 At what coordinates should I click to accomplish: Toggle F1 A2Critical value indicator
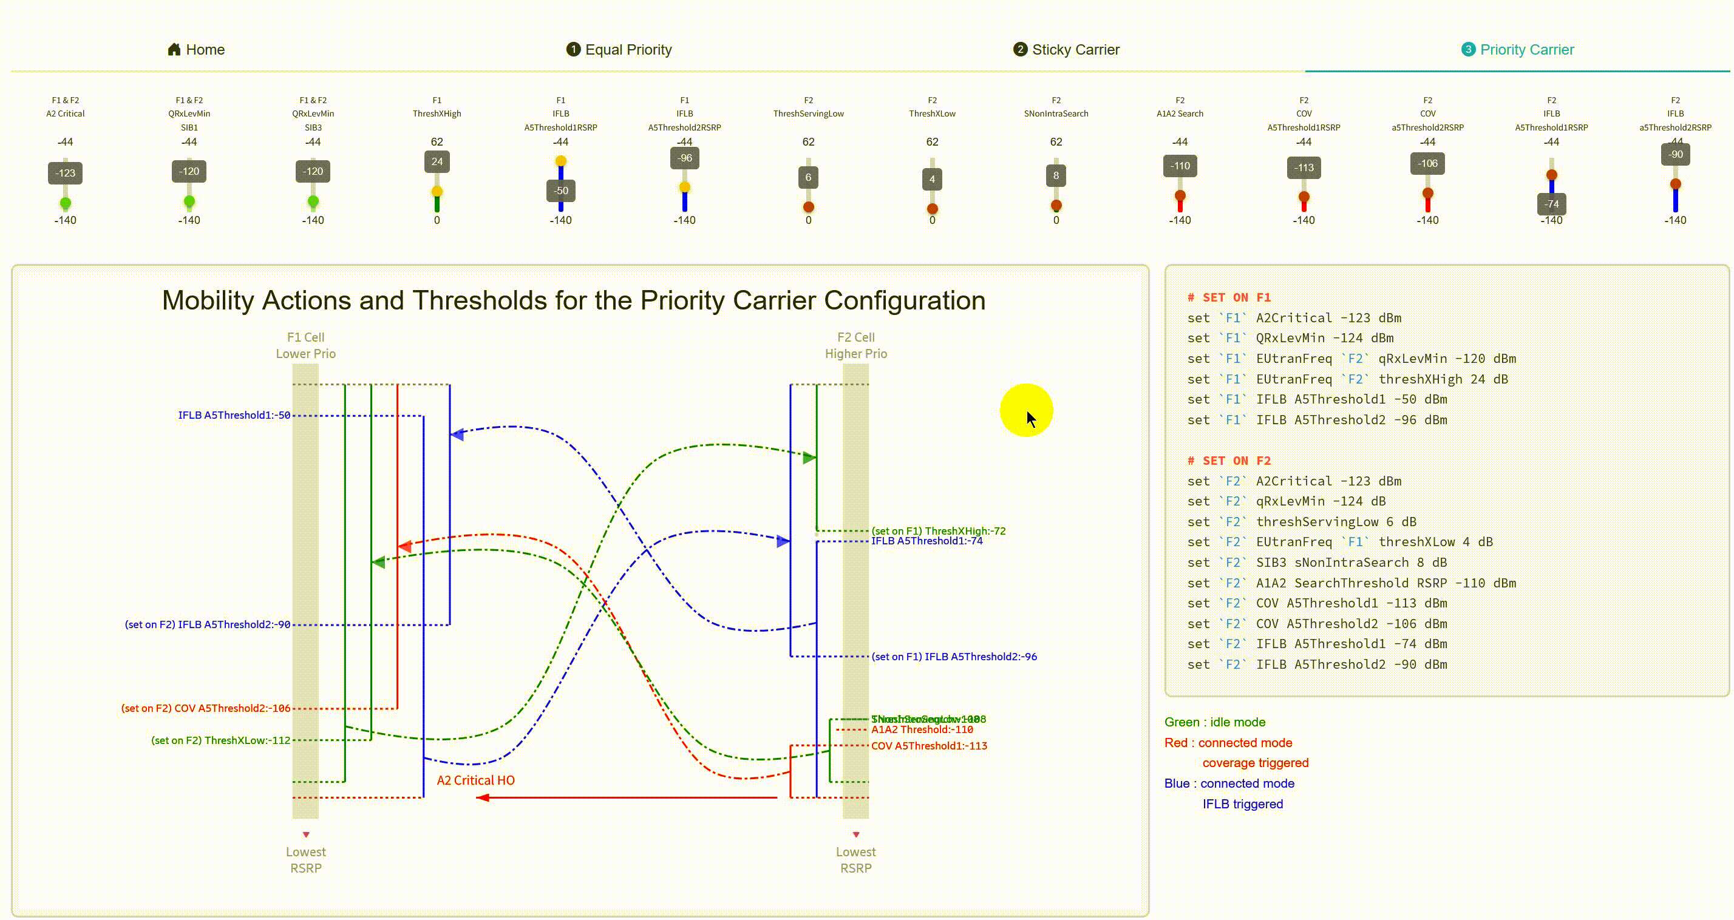coord(66,172)
